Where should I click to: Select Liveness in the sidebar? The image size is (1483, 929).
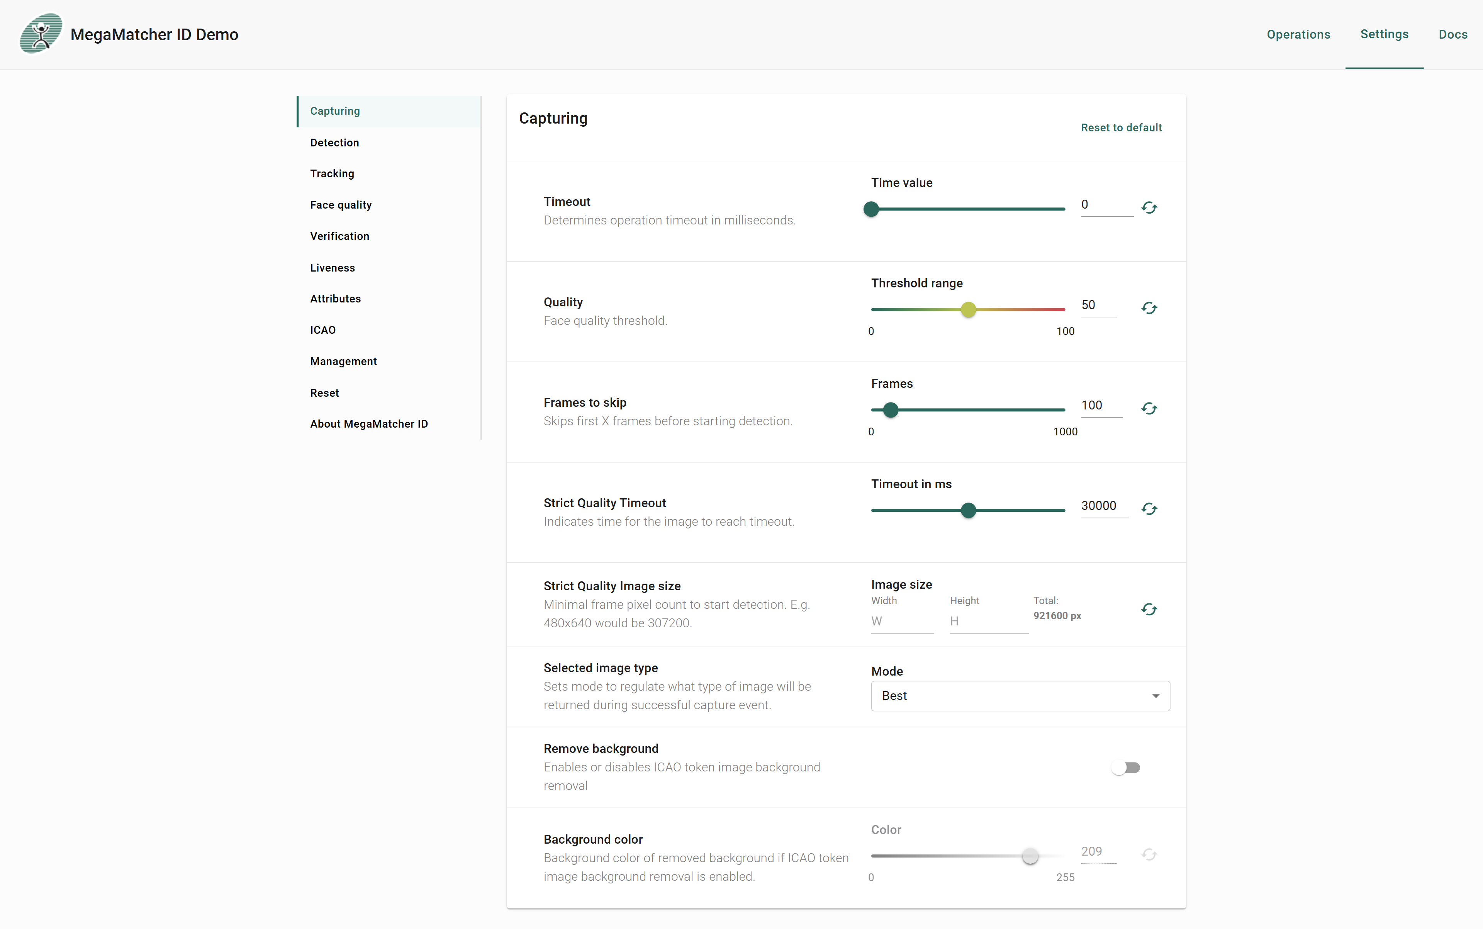pos(390,268)
